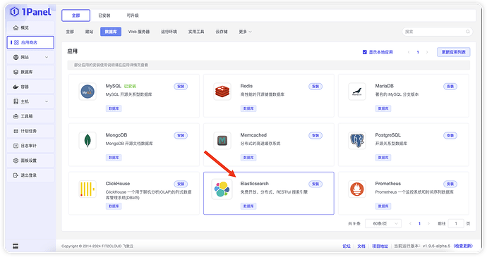Click 更新应用列表 button

point(453,52)
